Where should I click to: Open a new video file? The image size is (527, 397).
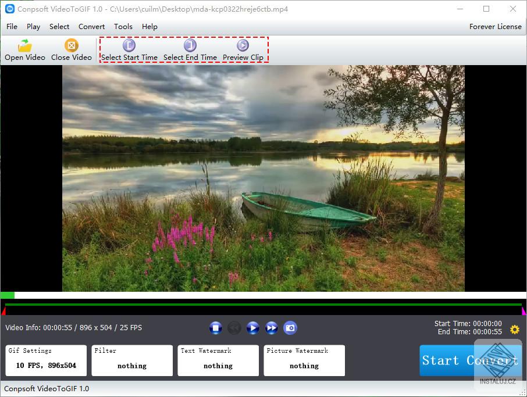24,49
